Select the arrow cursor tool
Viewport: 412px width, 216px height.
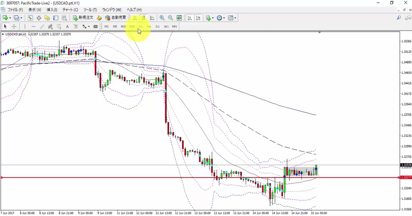(5, 27)
